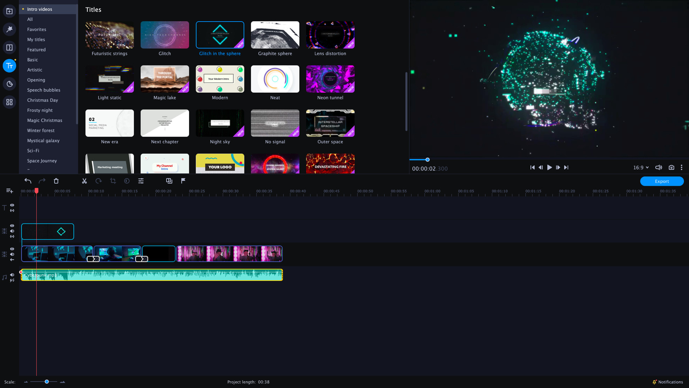Click the Export button
Image resolution: width=689 pixels, height=388 pixels.
662,181
